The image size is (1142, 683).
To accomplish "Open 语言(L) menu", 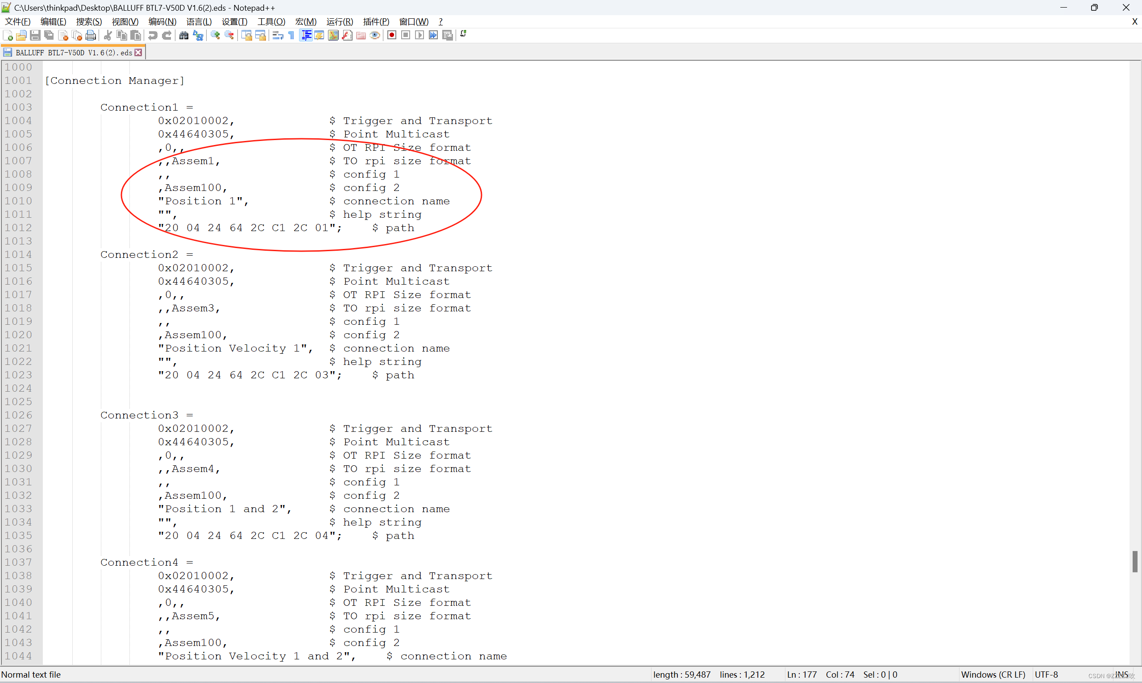I will pos(199,21).
